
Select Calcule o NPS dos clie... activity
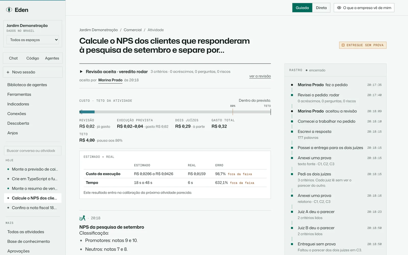[x=33, y=198]
